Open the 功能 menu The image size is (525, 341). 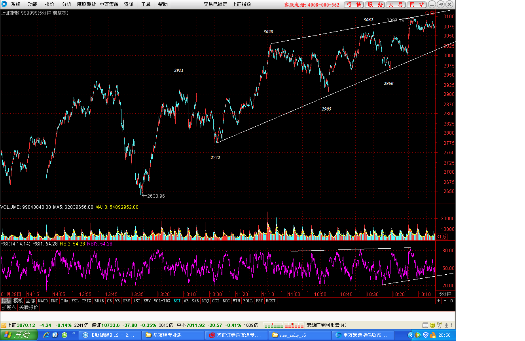click(33, 4)
